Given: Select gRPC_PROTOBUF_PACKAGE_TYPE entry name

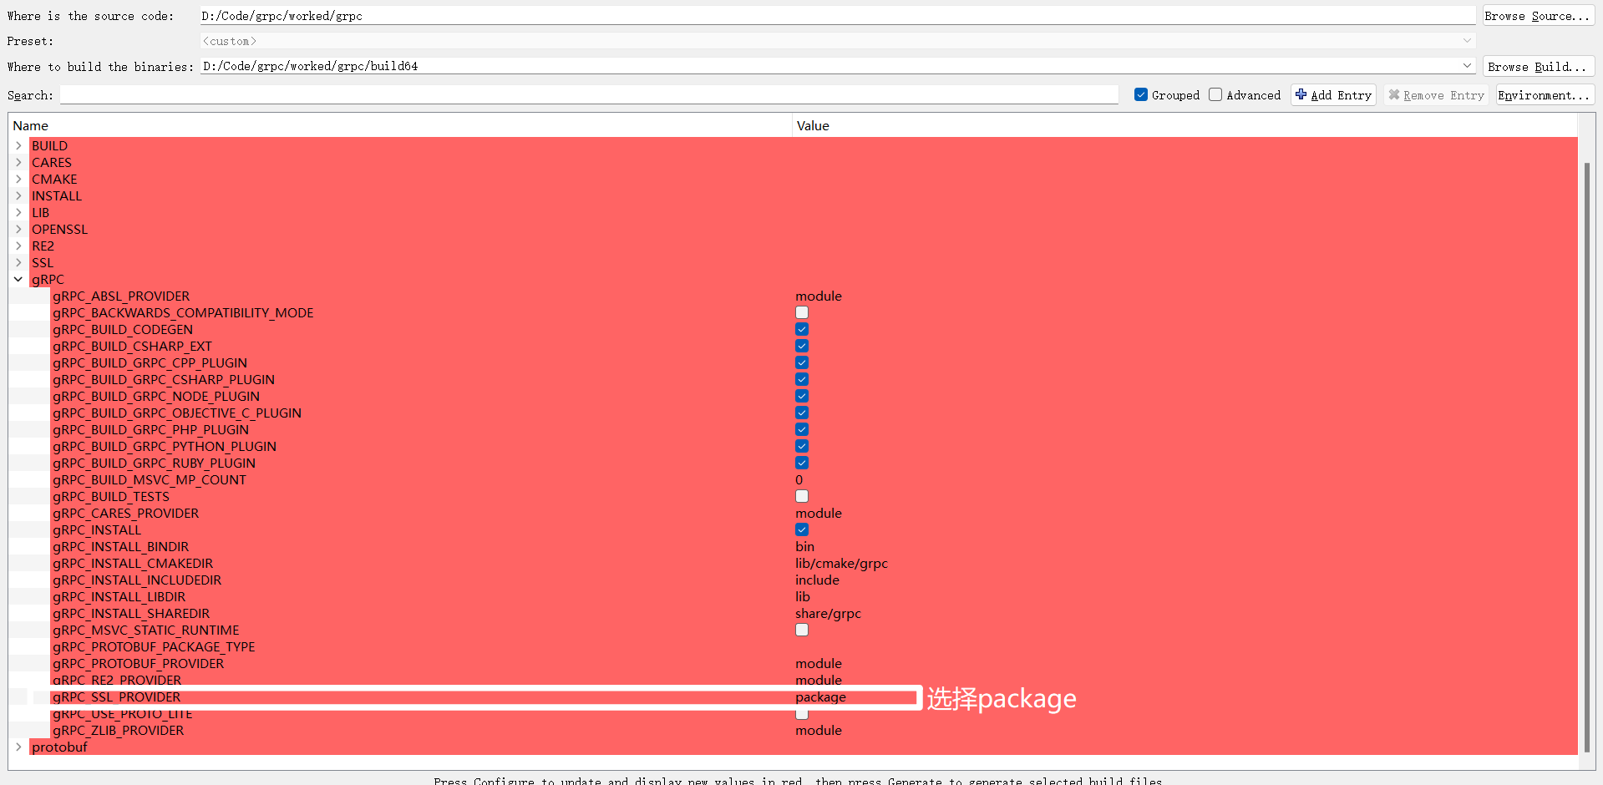Looking at the screenshot, I should pyautogui.click(x=154, y=647).
